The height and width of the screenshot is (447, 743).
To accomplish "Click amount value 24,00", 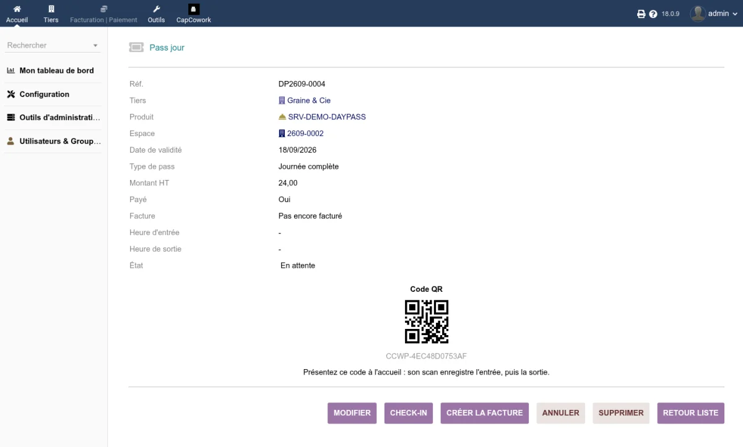I will [288, 183].
